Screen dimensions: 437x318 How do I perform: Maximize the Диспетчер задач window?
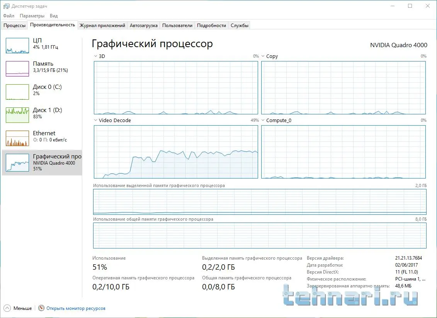point(410,6)
